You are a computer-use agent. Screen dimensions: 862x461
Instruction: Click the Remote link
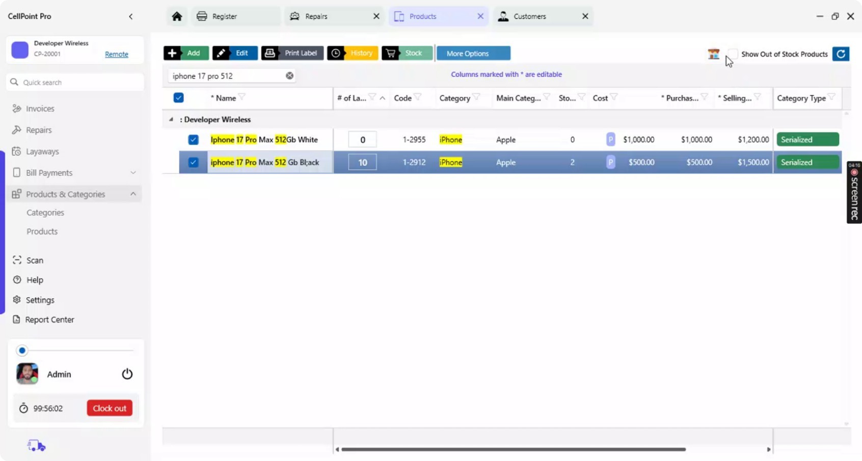click(x=117, y=54)
